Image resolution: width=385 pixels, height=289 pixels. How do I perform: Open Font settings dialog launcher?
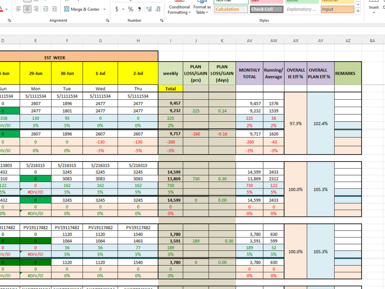[9, 21]
